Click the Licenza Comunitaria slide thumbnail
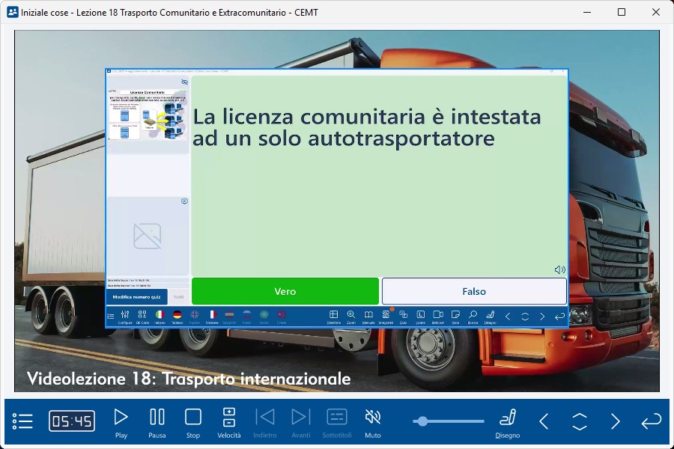This screenshot has width=674, height=449. tap(148, 114)
